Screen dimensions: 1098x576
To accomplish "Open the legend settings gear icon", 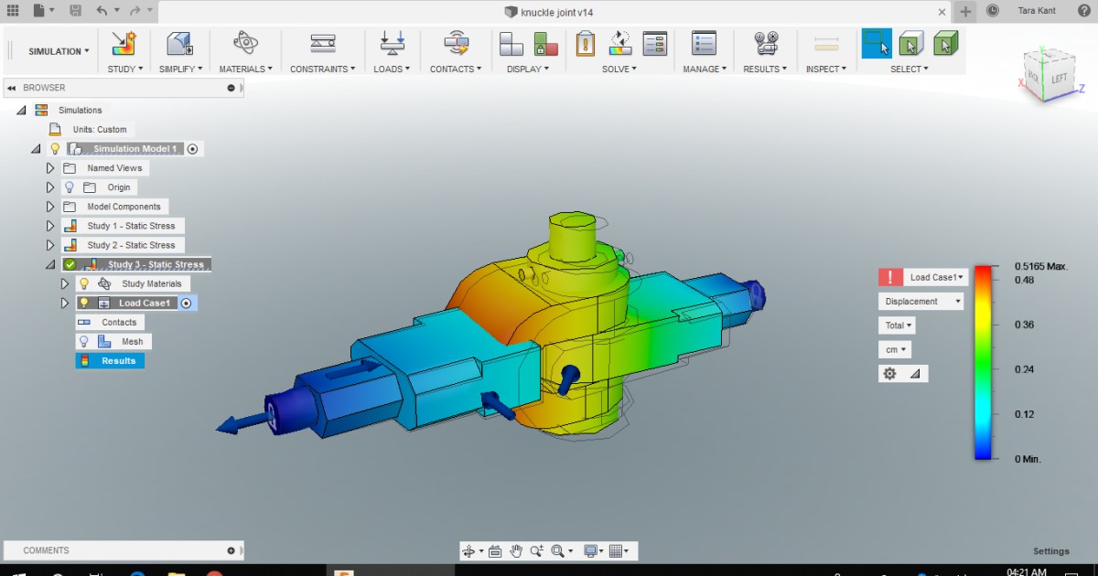I will 888,373.
